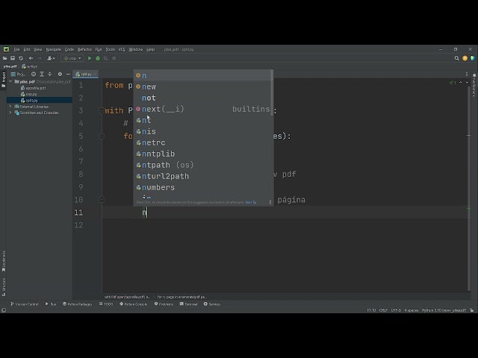This screenshot has width=478, height=358.
Task: Open the Run menu
Action: pyautogui.click(x=99, y=49)
